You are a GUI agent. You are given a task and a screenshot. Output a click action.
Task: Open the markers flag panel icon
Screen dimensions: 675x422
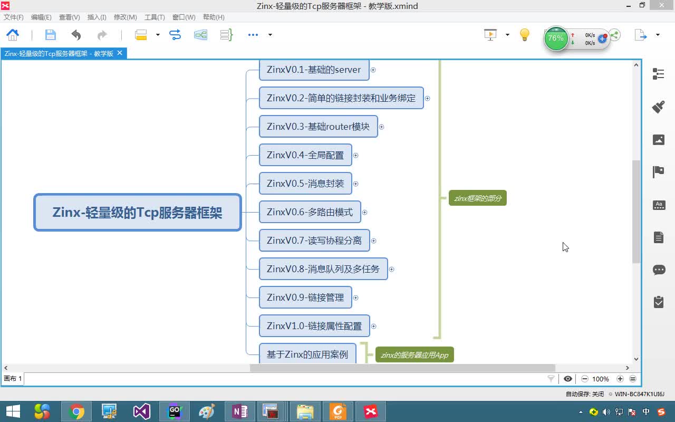coord(658,172)
